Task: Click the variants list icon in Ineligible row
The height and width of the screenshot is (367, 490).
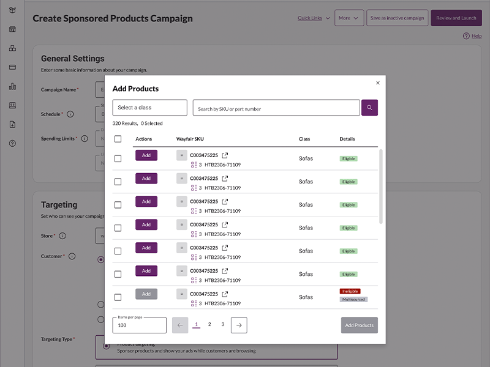Action: tap(194, 303)
